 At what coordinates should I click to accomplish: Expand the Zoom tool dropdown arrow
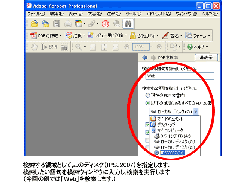click(85, 47)
